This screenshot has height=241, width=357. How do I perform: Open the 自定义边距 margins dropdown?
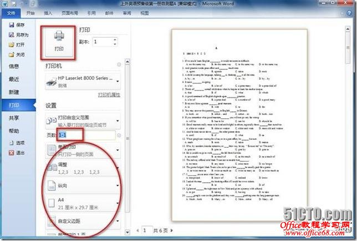(83, 221)
